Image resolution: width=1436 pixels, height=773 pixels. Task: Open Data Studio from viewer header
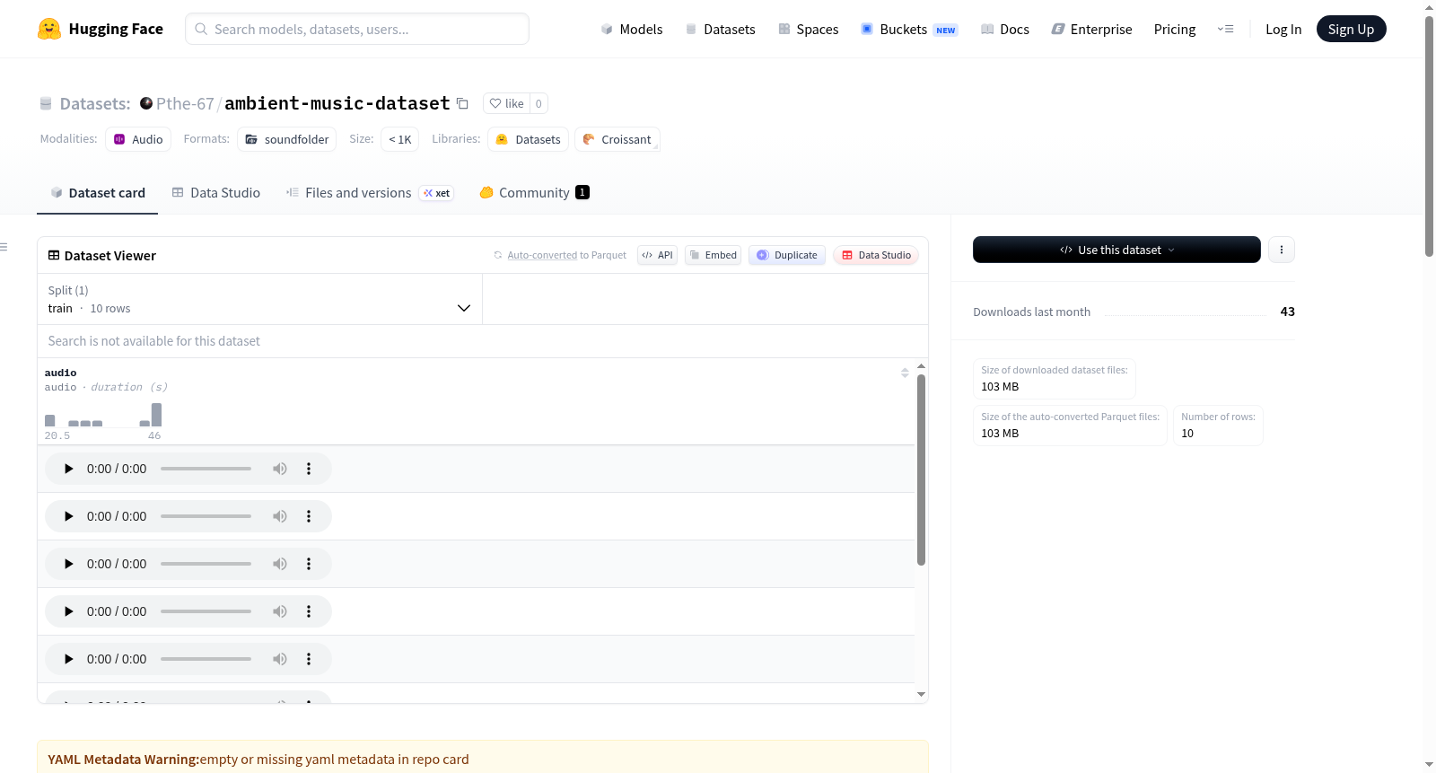pos(876,255)
